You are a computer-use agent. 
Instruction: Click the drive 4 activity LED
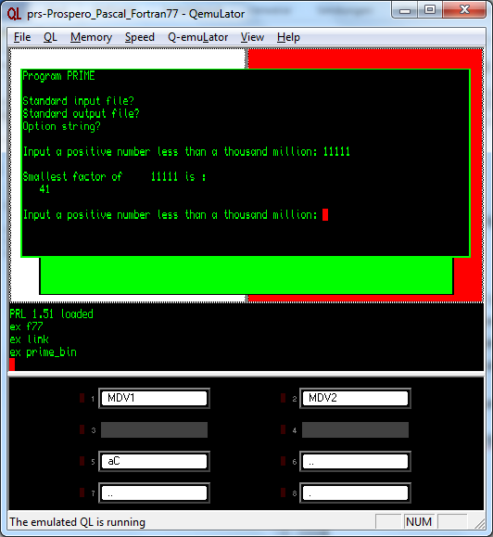click(284, 429)
